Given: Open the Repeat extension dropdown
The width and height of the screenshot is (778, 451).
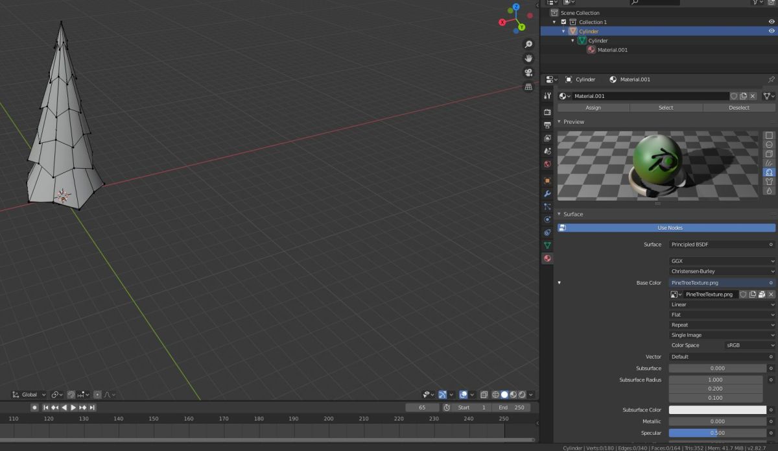Looking at the screenshot, I should (722, 325).
